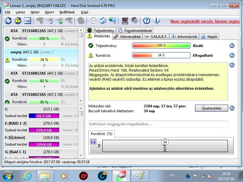
Task: Select the ST3160812AS disk with 100 % condition
Action: [41, 38]
